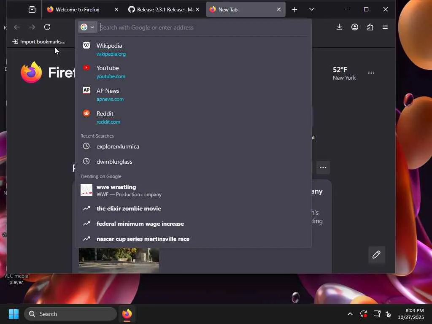Click trending arrow icon beside elixir zombie movie
The width and height of the screenshot is (432, 324).
pos(86,208)
